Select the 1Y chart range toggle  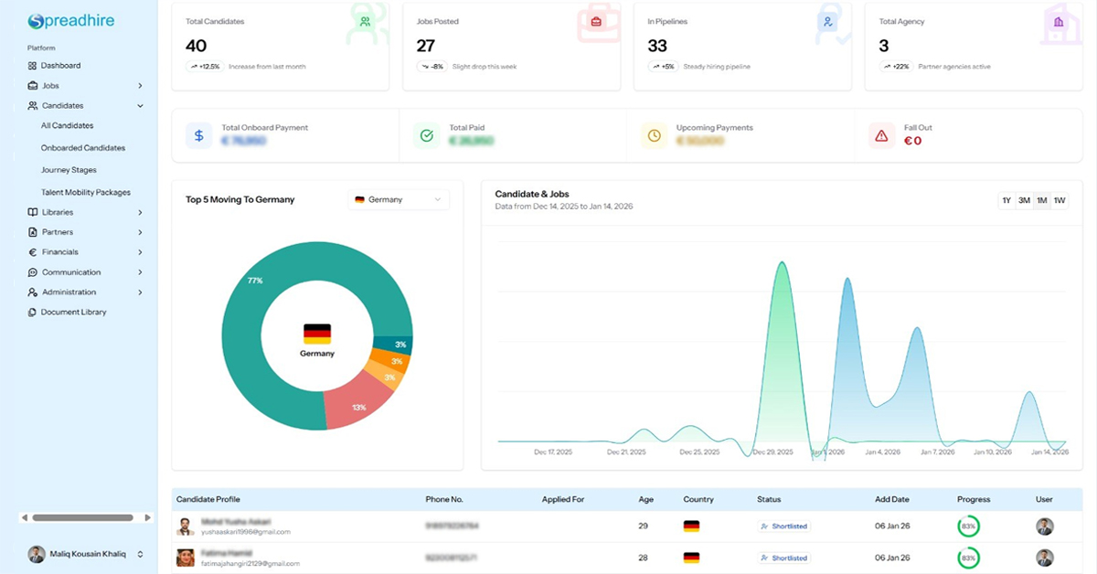point(1006,200)
